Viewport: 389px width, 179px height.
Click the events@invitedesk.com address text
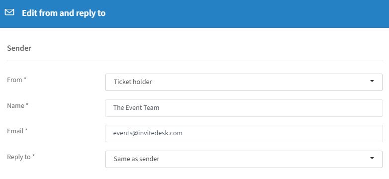click(x=148, y=133)
